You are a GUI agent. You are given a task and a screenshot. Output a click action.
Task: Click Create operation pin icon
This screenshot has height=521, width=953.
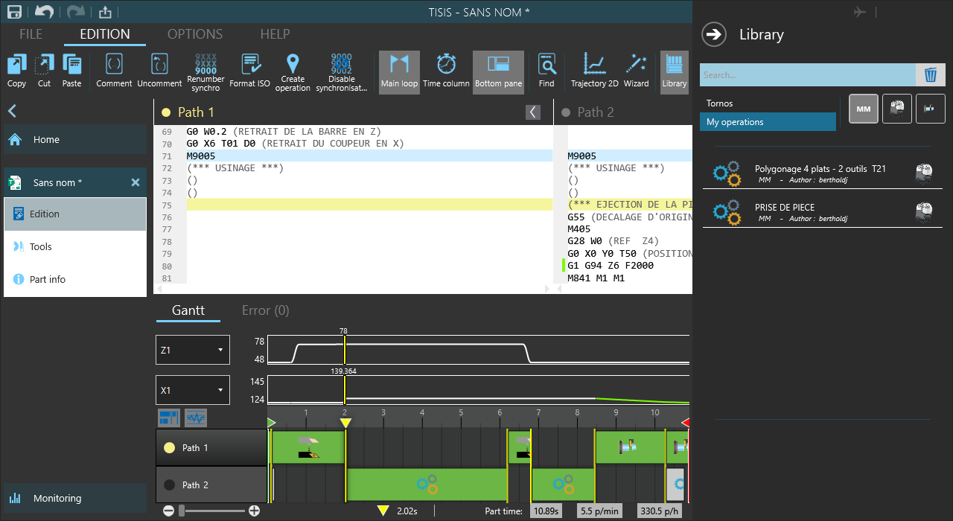tap(293, 65)
